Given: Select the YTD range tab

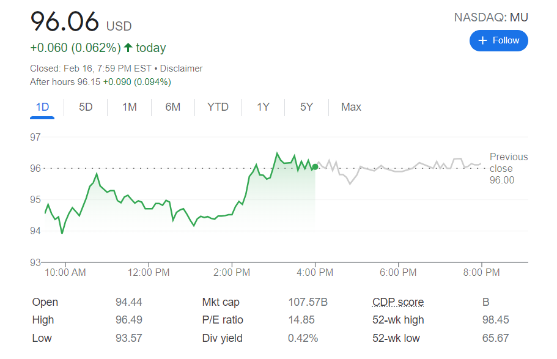Looking at the screenshot, I should (x=218, y=107).
